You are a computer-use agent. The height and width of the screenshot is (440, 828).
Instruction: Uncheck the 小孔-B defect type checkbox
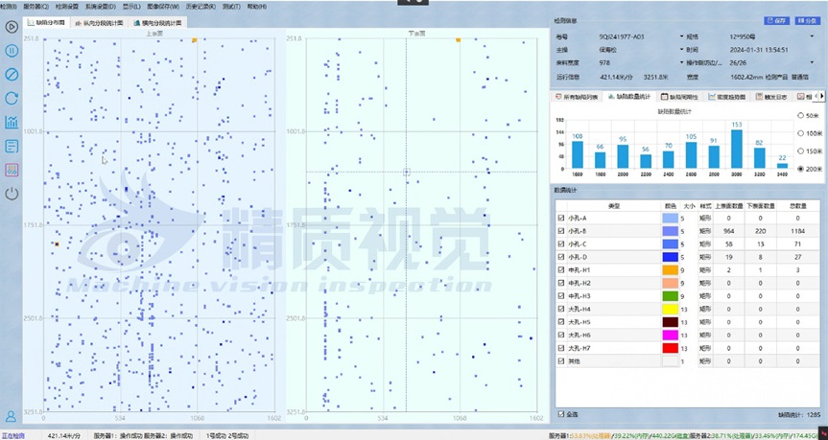(x=561, y=231)
